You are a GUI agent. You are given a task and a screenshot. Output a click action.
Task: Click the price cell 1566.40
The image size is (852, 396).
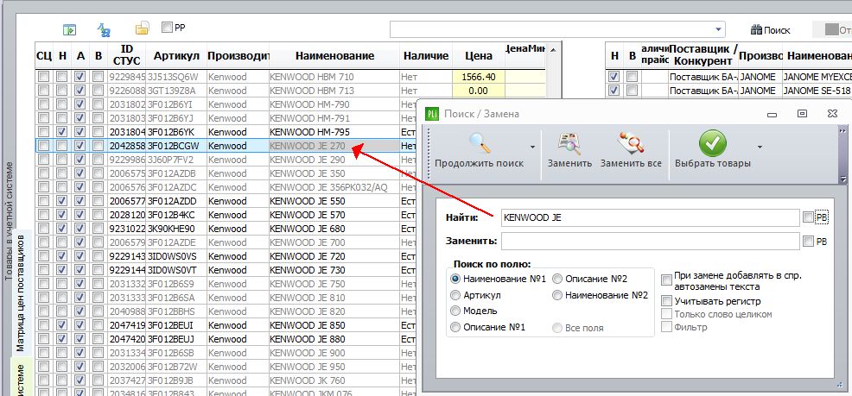tap(479, 77)
